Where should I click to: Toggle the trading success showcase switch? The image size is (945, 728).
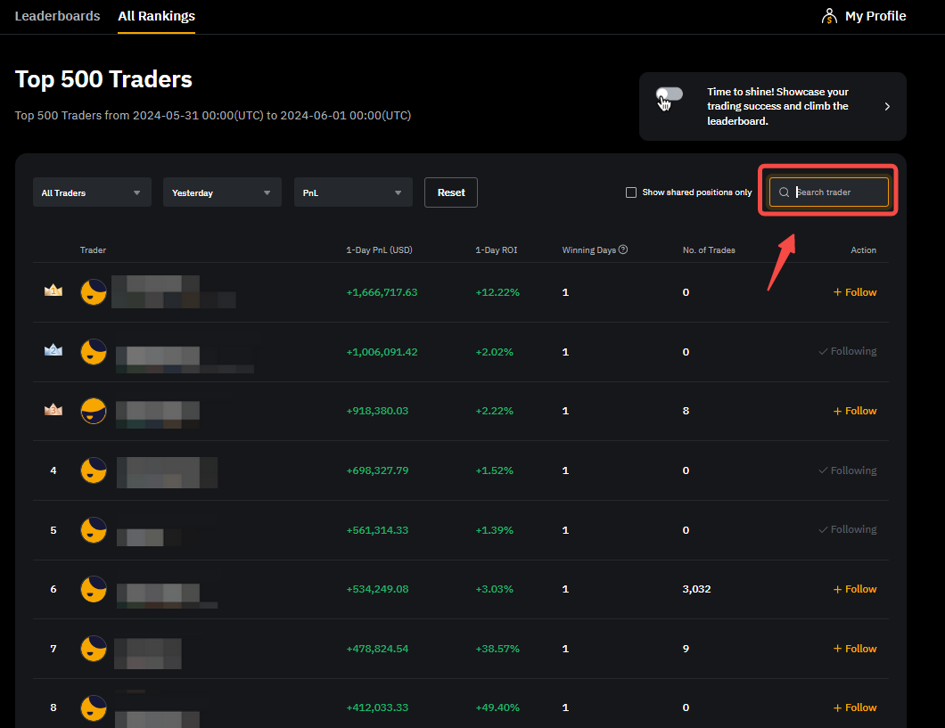point(669,93)
